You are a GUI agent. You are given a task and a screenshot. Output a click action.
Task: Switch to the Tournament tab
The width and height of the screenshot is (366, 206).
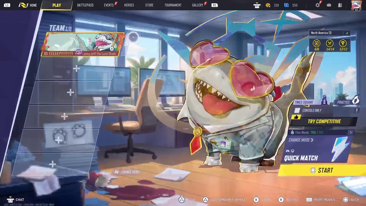coord(173,5)
